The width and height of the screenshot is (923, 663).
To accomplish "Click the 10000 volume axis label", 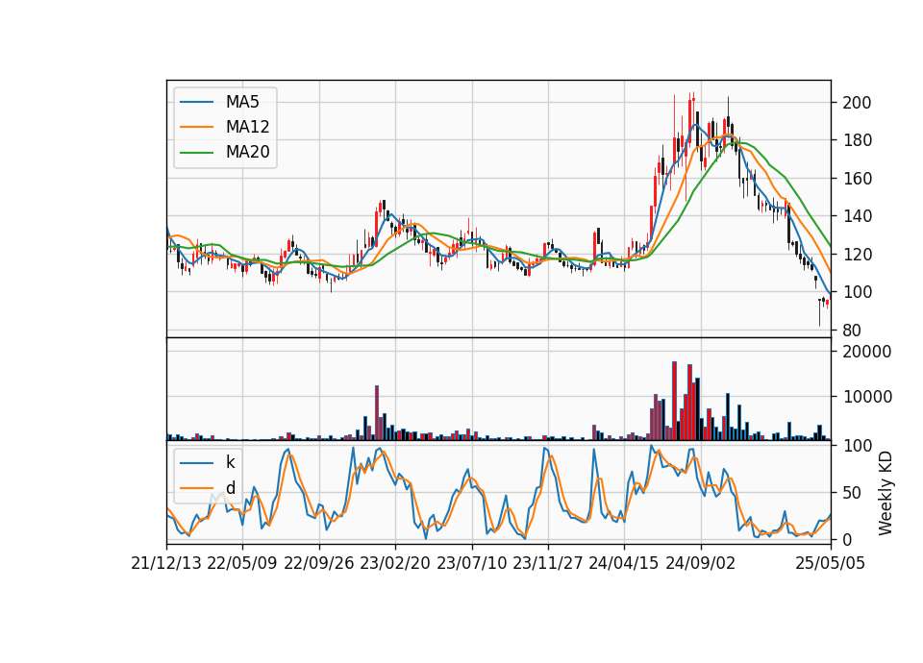I will tap(867, 397).
